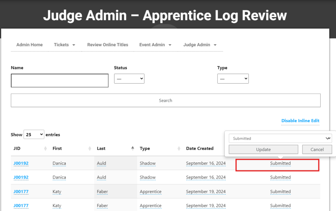The width and height of the screenshot is (336, 211).
Task: Cancel the inline status edit
Action: coord(317,149)
